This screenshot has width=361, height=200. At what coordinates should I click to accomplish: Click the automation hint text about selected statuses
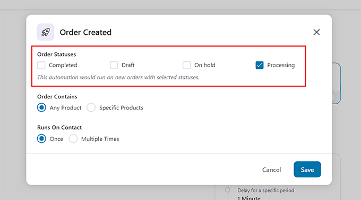[118, 77]
